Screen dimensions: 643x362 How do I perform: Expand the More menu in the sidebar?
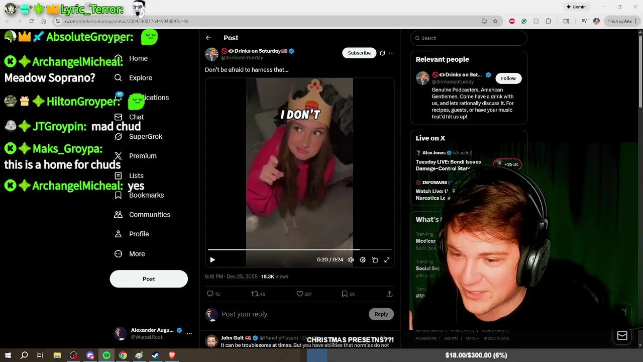tap(130, 254)
